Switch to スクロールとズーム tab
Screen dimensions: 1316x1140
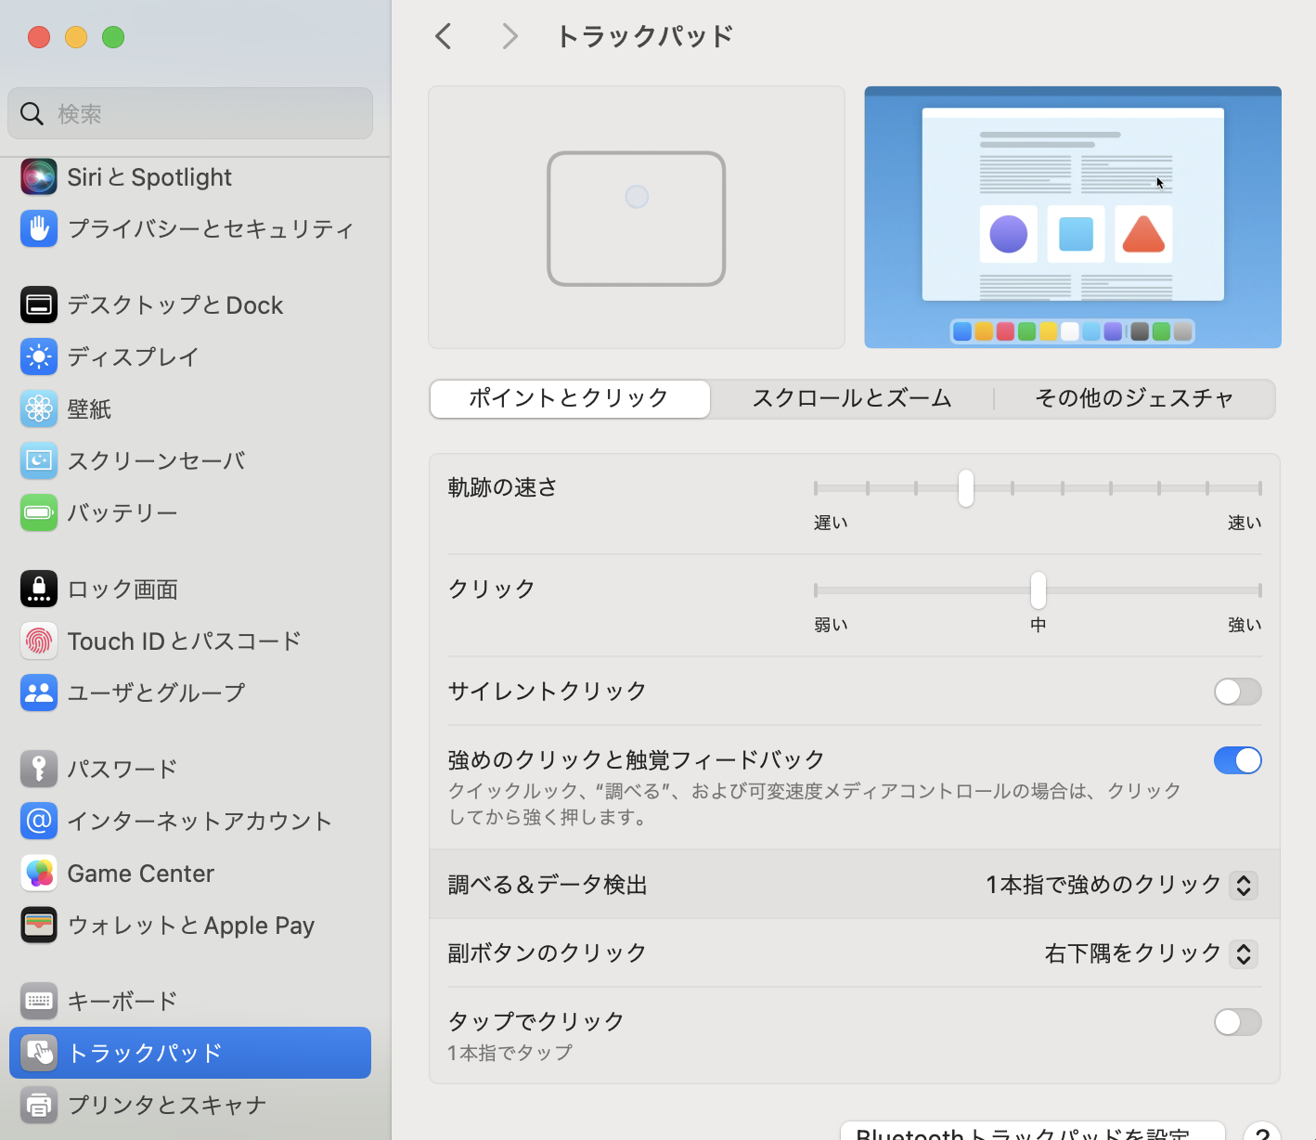851,398
